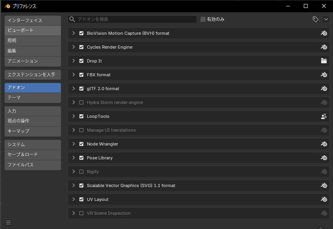333x229 pixels.
Task: Click the folder icon on the Drop It row
Action: pyautogui.click(x=324, y=61)
